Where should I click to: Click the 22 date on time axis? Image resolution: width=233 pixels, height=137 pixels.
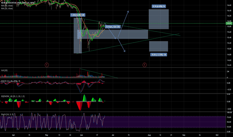click(x=70, y=135)
